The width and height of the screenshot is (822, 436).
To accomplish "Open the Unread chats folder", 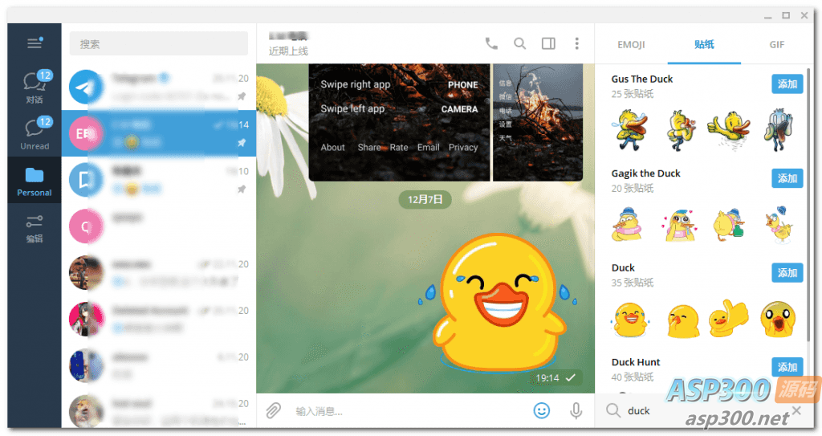I will click(35, 134).
